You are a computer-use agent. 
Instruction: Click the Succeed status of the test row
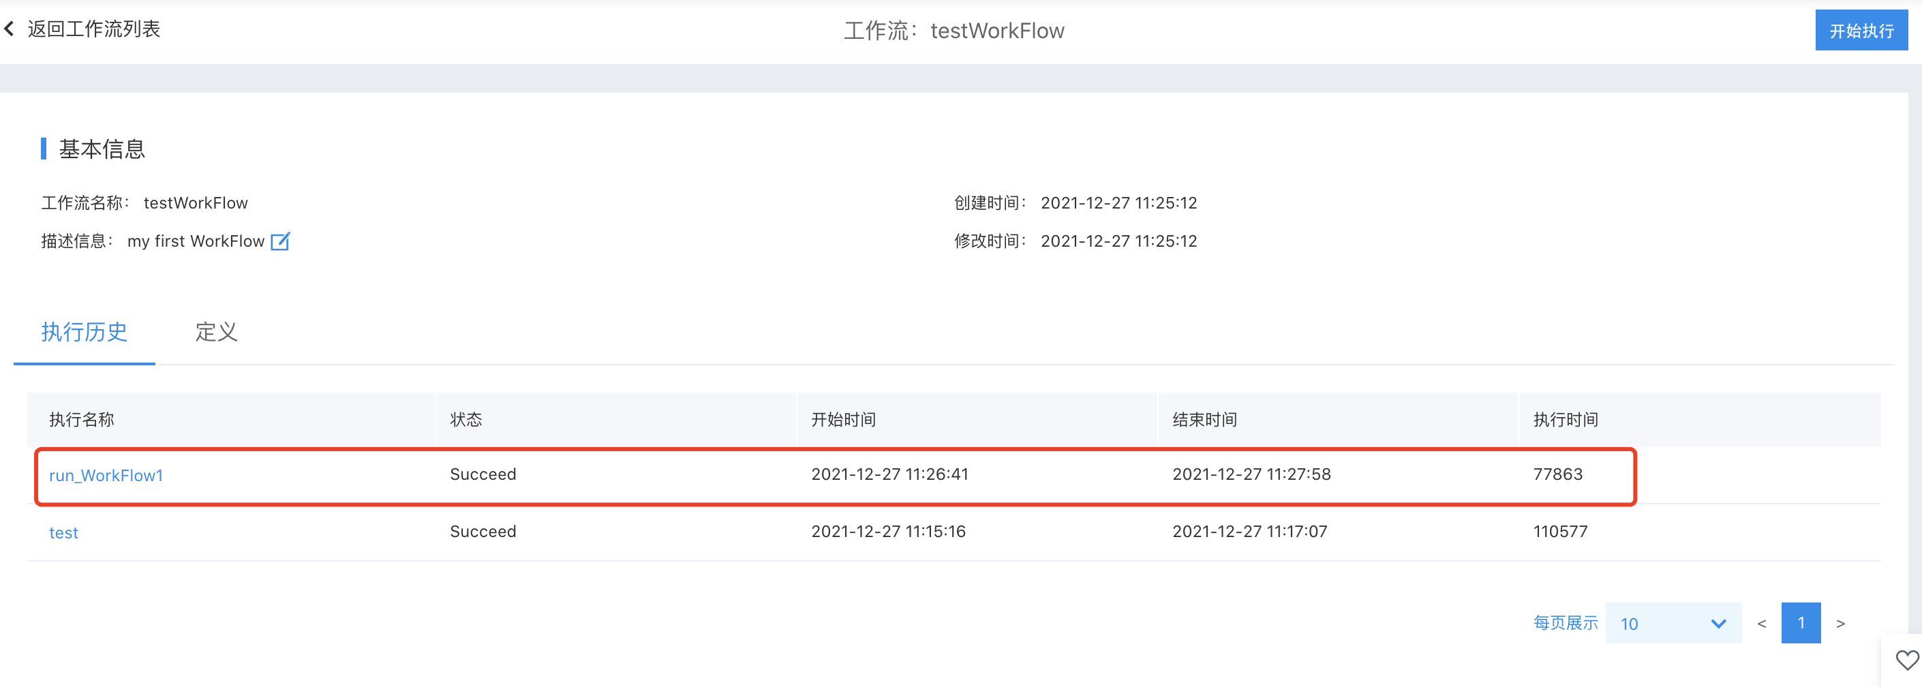click(483, 532)
